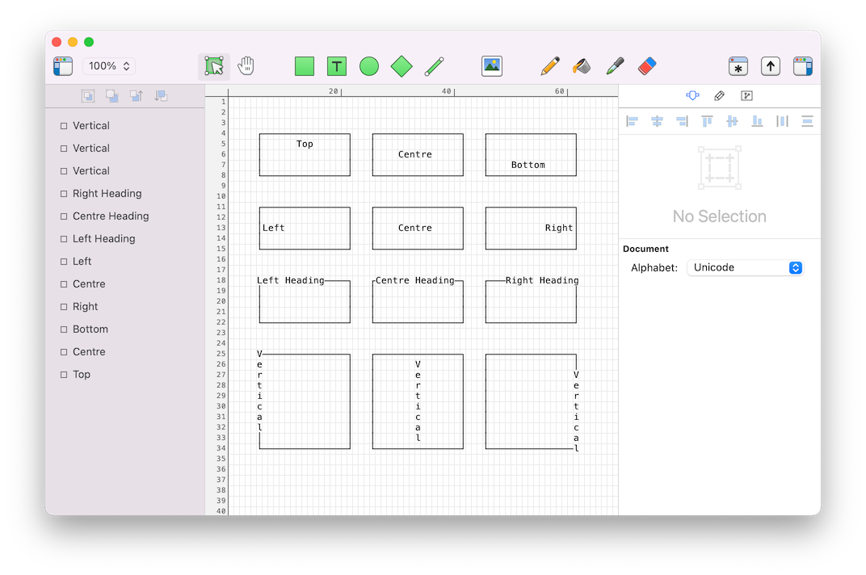Click the Insert Image tool
Viewport: 866px width, 575px height.
[x=492, y=66]
